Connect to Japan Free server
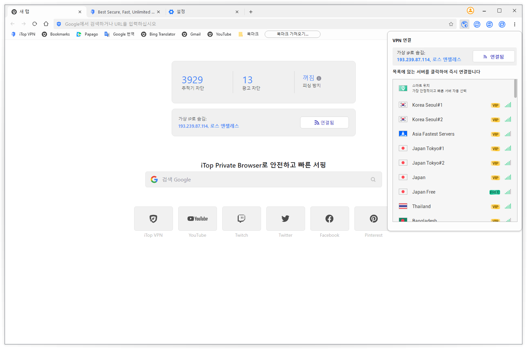This screenshot has height=349, width=527. [x=453, y=192]
